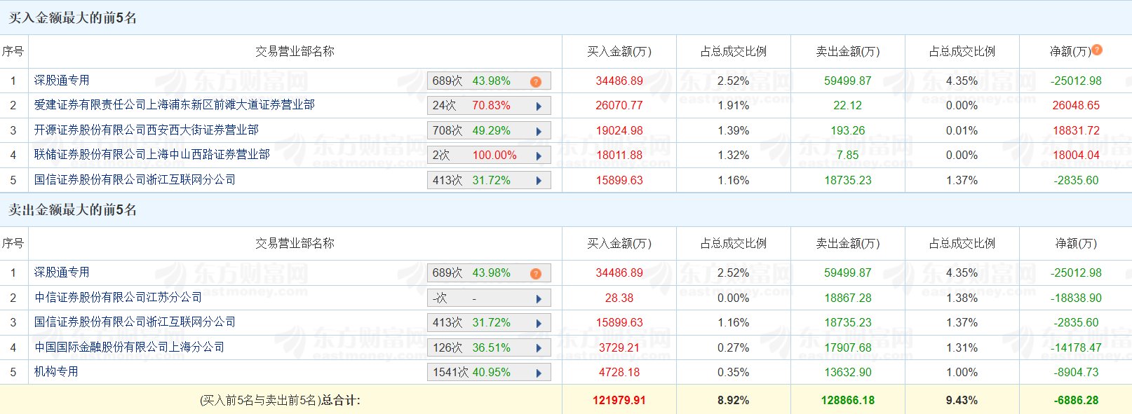The height and width of the screenshot is (414, 1132).
Task: Click 689次 43.98% badge in sell table
Action: pyautogui.click(x=471, y=273)
